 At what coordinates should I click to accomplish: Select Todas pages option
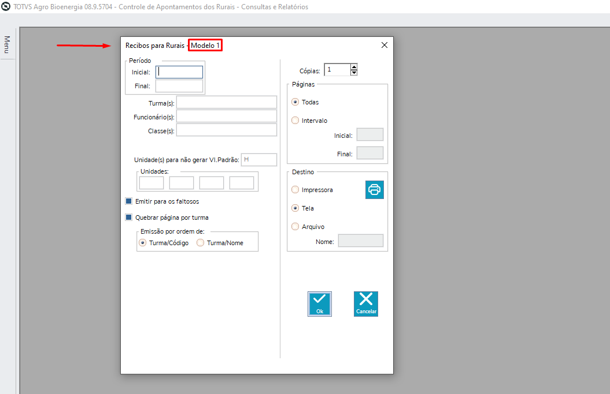pos(295,102)
